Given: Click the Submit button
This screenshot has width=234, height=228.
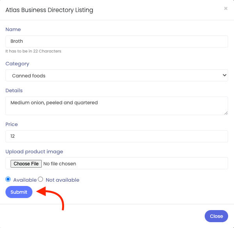Looking at the screenshot, I should (x=19, y=192).
